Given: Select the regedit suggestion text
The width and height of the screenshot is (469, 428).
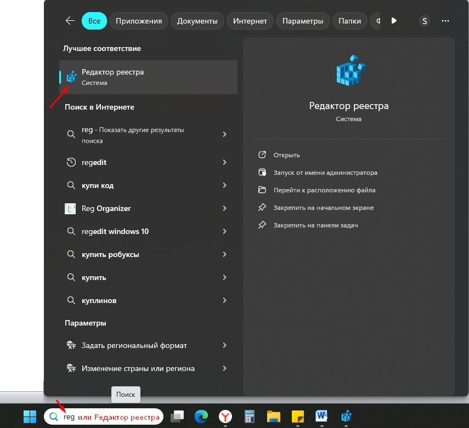Looking at the screenshot, I should (x=94, y=163).
